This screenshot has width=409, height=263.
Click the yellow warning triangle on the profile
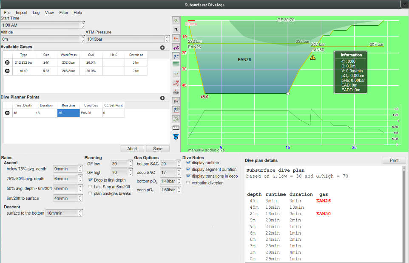pyautogui.click(x=313, y=57)
